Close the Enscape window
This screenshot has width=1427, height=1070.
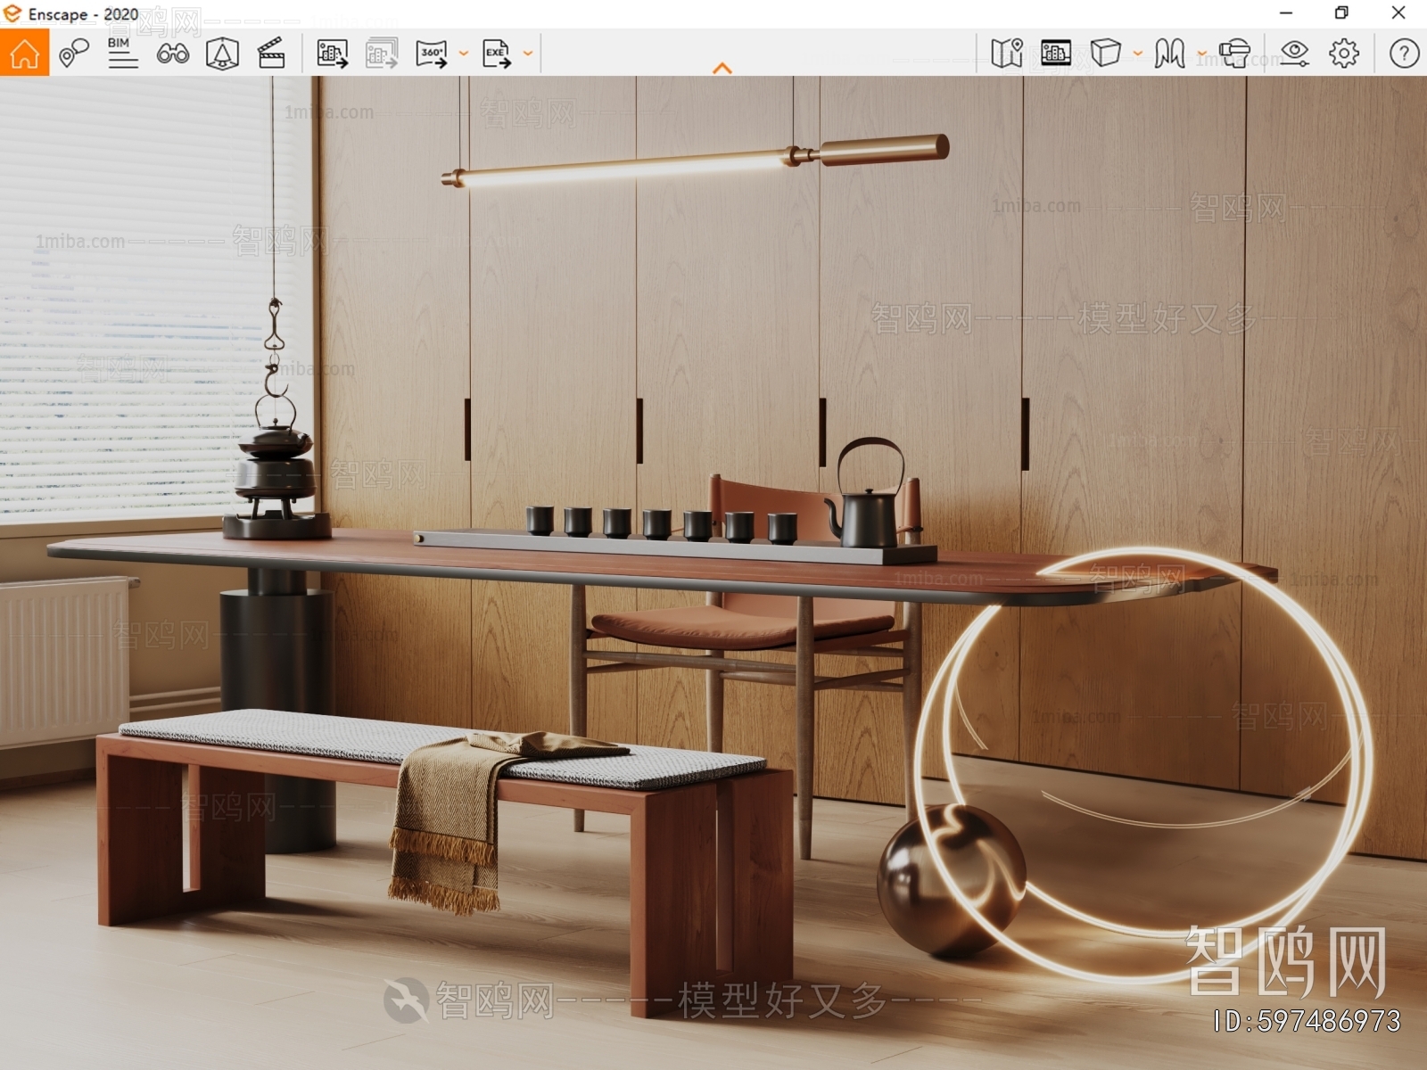pyautogui.click(x=1398, y=13)
